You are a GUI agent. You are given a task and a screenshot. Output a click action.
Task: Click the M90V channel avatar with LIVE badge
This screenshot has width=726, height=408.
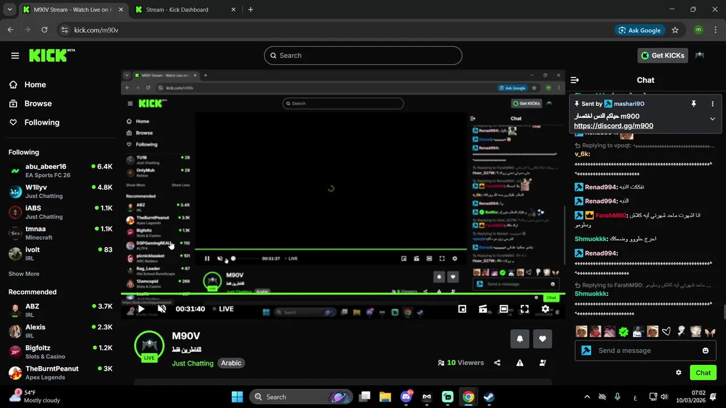149,346
